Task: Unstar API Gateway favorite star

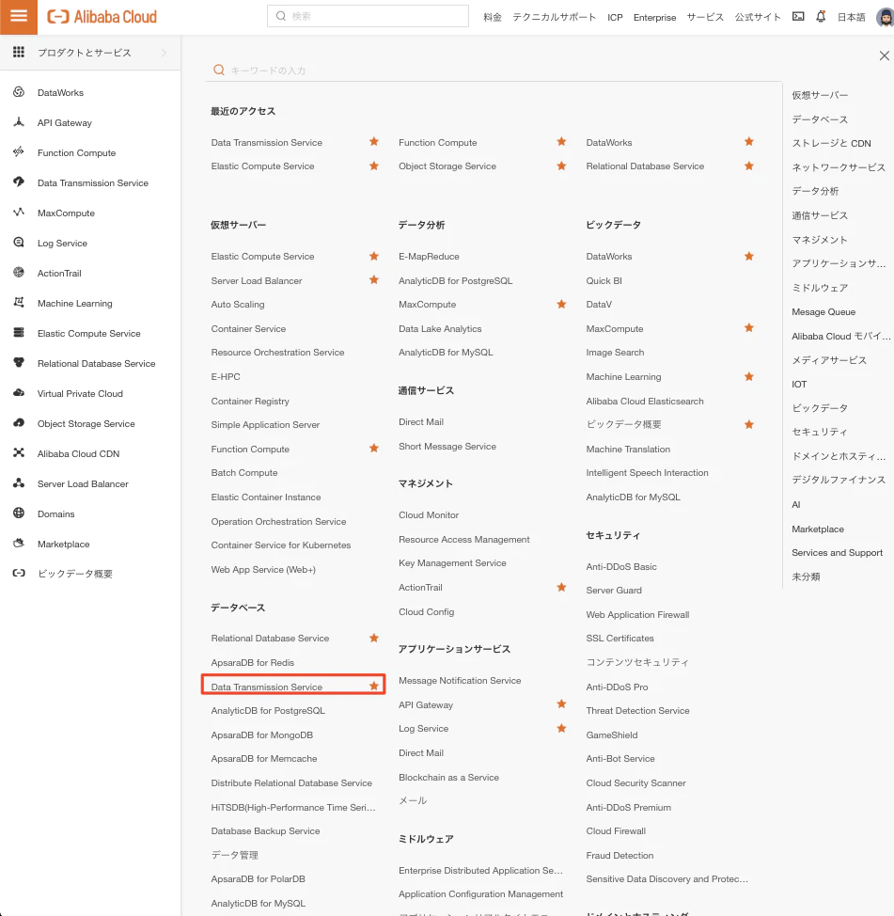Action: pos(561,704)
